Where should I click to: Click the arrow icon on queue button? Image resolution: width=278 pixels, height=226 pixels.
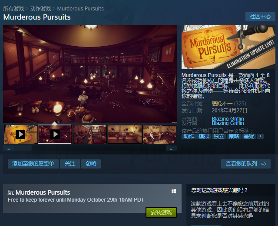click(x=264, y=164)
